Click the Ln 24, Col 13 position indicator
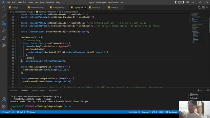This screenshot has height=118, width=210. [x=134, y=112]
